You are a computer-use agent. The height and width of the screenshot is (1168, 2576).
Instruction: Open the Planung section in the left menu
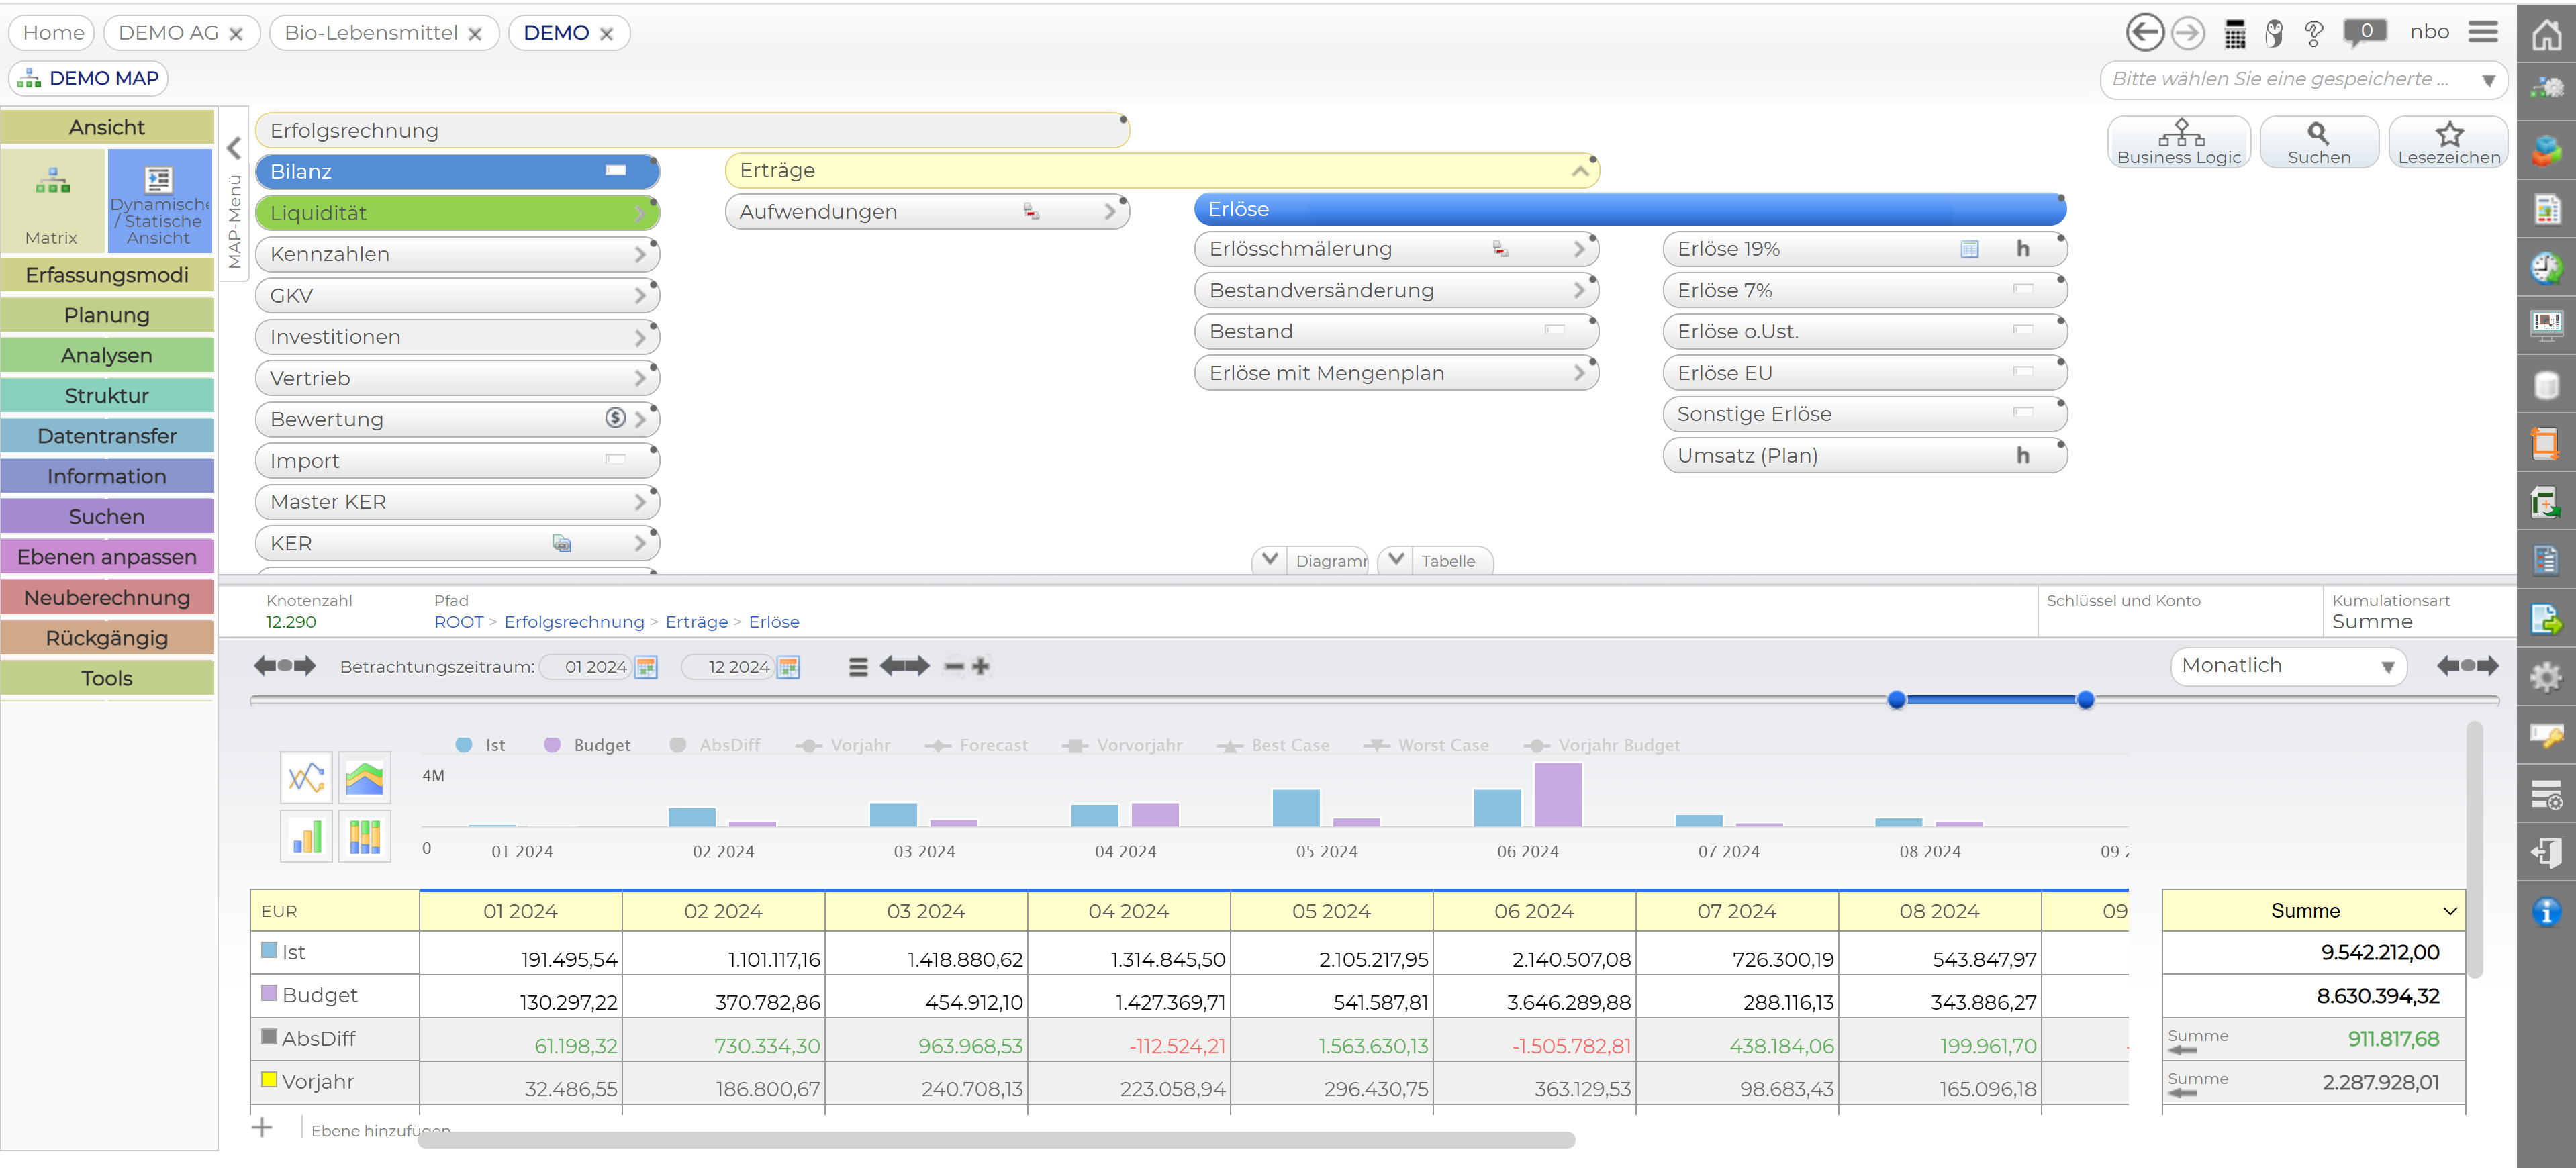click(x=107, y=314)
